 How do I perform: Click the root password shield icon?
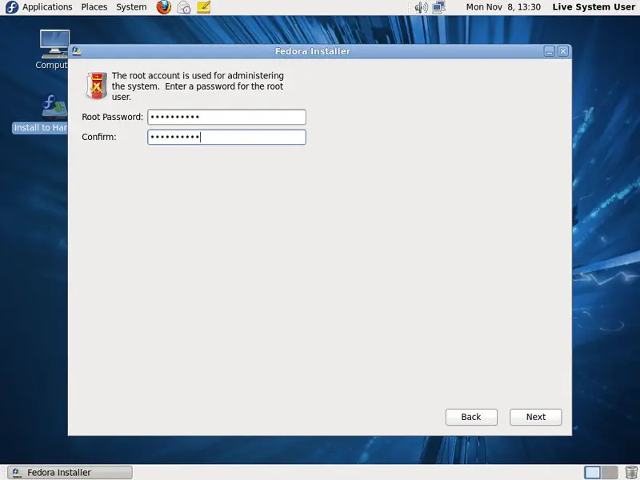tap(97, 86)
